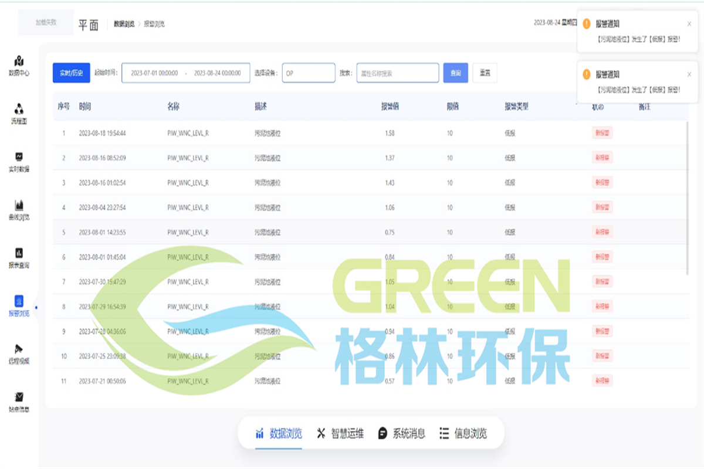Screen dimensions: 704x469
Task: Close the second 报警通知 notification
Action: [689, 74]
